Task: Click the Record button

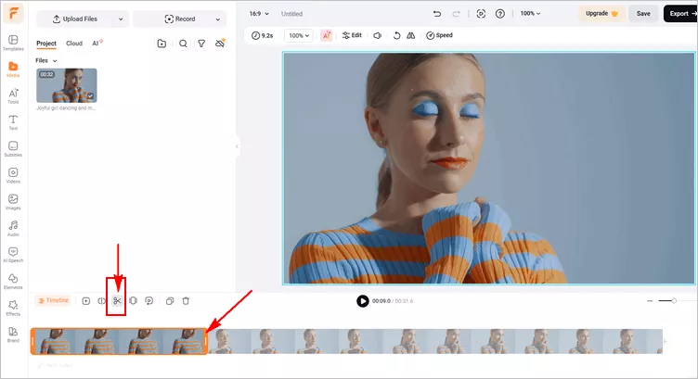Action: [x=180, y=19]
